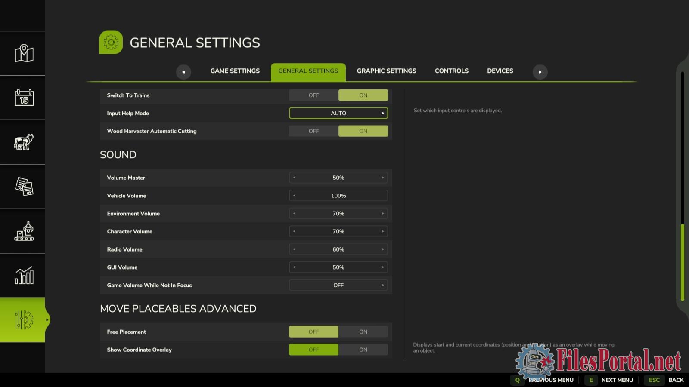Change Game Volume While Not In Focus option
The image size is (689, 387).
(382, 285)
